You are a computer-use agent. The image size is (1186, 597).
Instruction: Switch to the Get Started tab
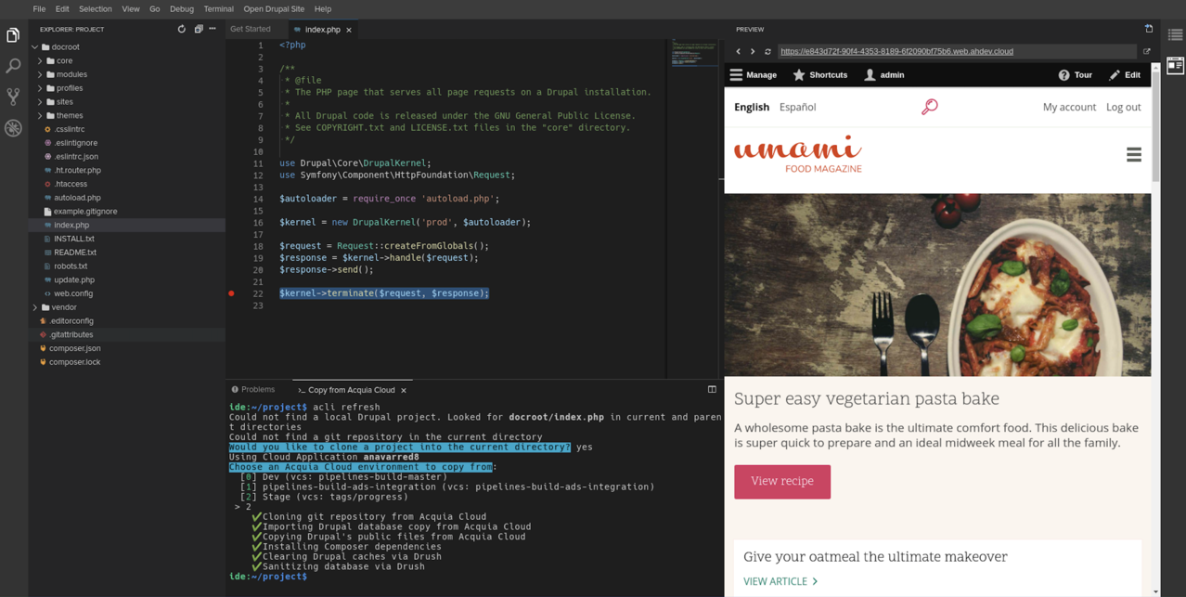[x=251, y=29]
